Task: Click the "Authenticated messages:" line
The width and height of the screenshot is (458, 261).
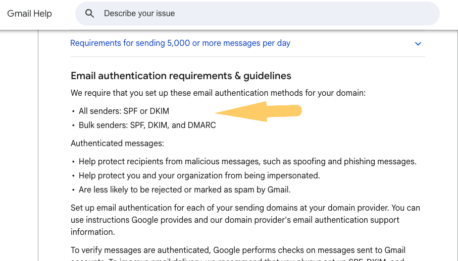Action: point(117,143)
